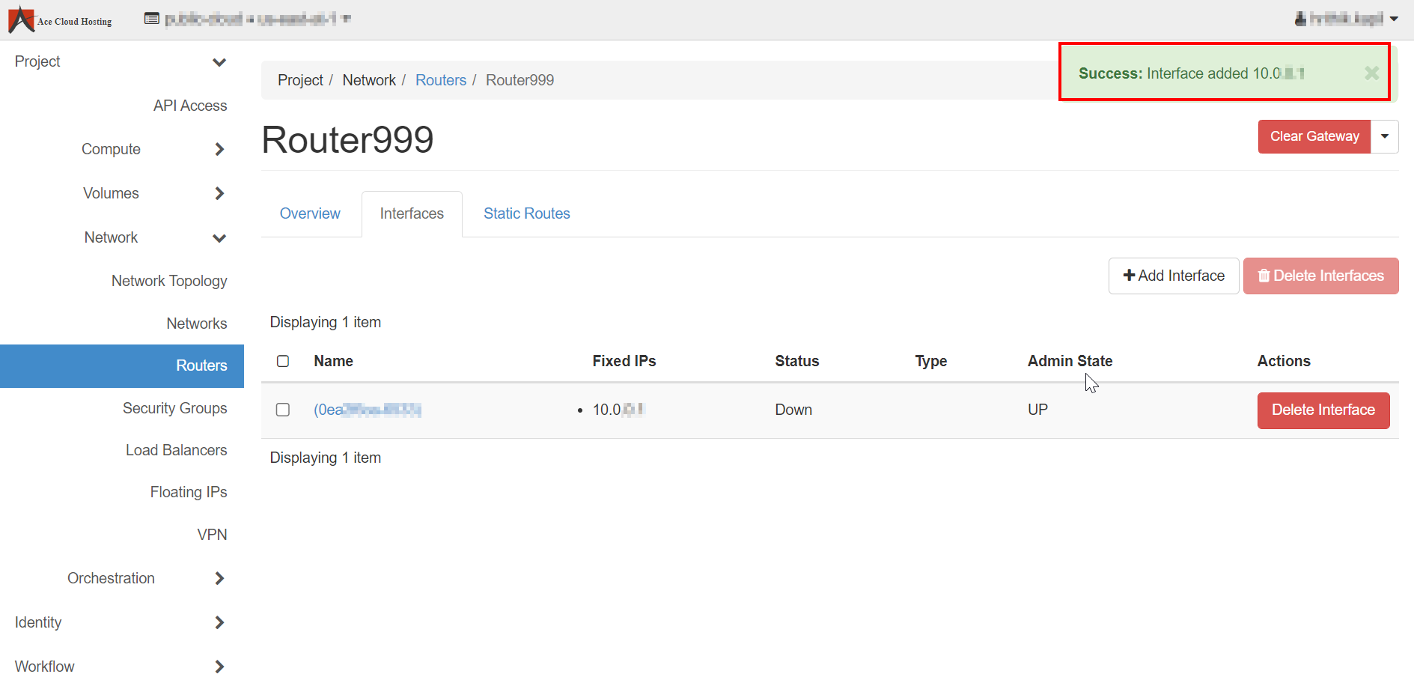Image resolution: width=1414 pixels, height=677 pixels.
Task: Expand the Compute section chevron
Action: click(219, 150)
